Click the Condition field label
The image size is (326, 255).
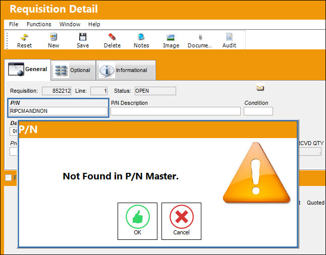click(x=256, y=103)
